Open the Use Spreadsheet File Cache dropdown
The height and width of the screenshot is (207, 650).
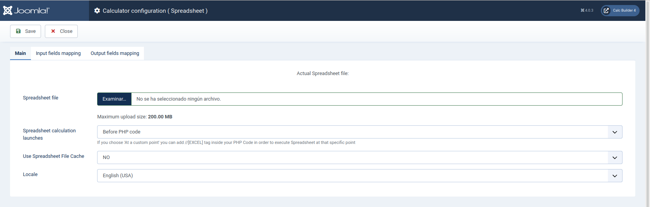coord(360,157)
